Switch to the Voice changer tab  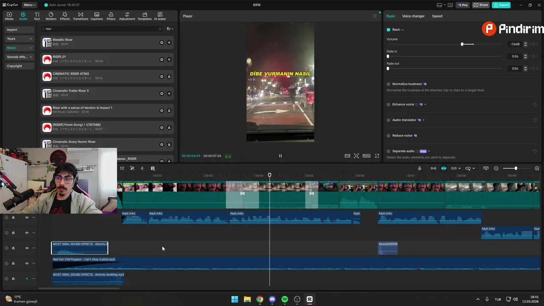coord(413,16)
